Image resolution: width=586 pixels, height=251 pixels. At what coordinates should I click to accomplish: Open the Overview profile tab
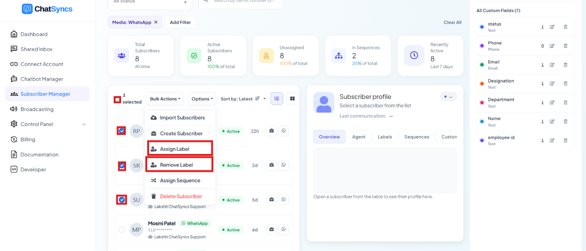click(329, 137)
